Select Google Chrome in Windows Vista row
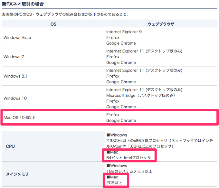The height and width of the screenshot is (188, 219). 121,43
